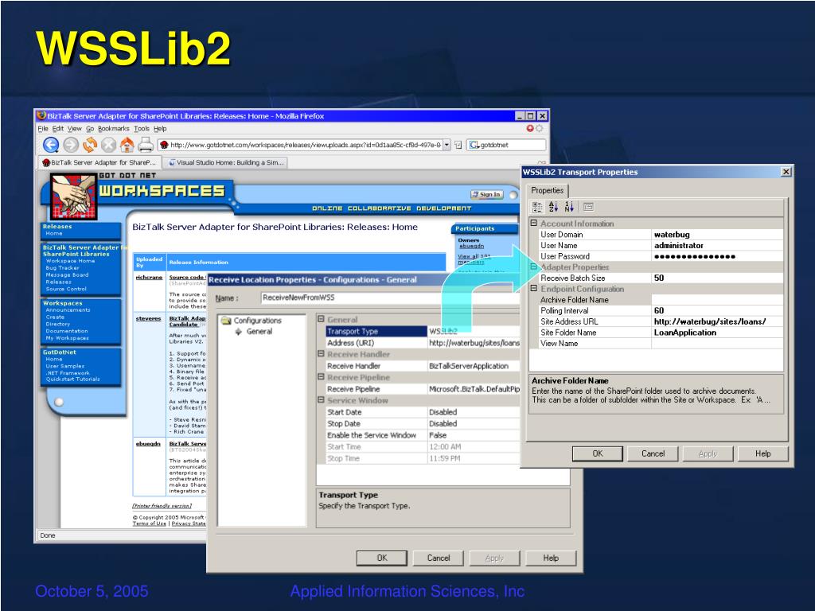Click Cancel in WSSLib2 Transport Properties
The image size is (815, 611).
(653, 453)
